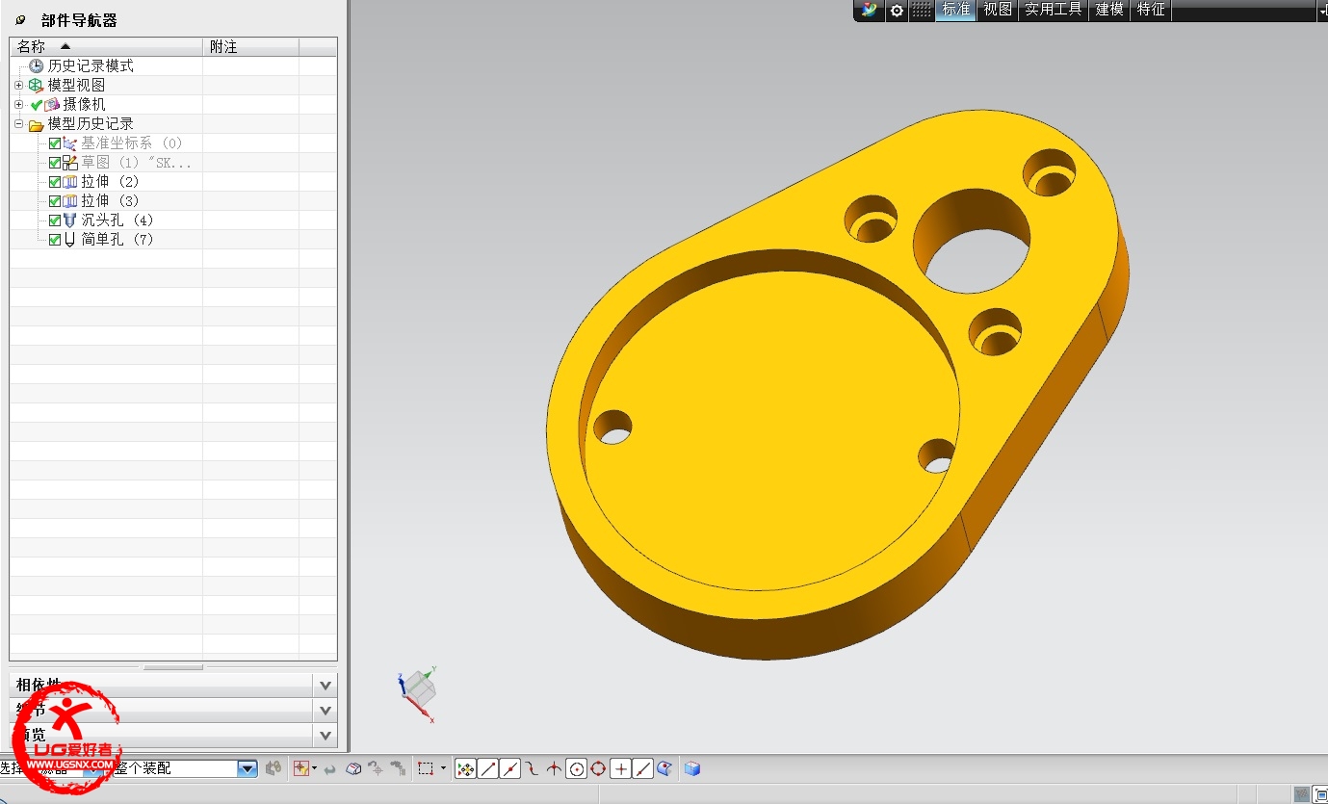Select the Arc Center snap icon
The width and height of the screenshot is (1328, 804).
click(576, 768)
